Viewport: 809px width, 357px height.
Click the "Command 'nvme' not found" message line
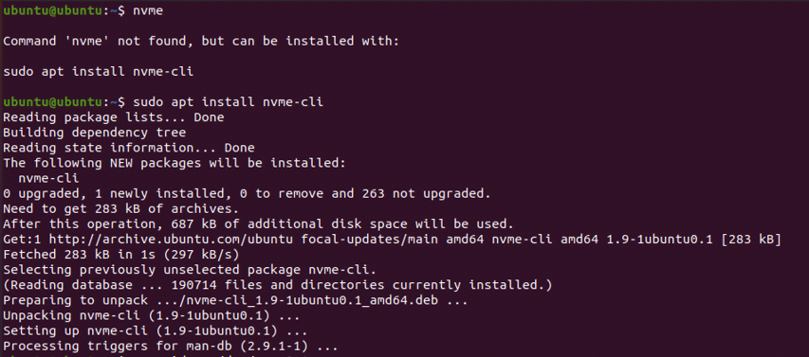tap(201, 42)
